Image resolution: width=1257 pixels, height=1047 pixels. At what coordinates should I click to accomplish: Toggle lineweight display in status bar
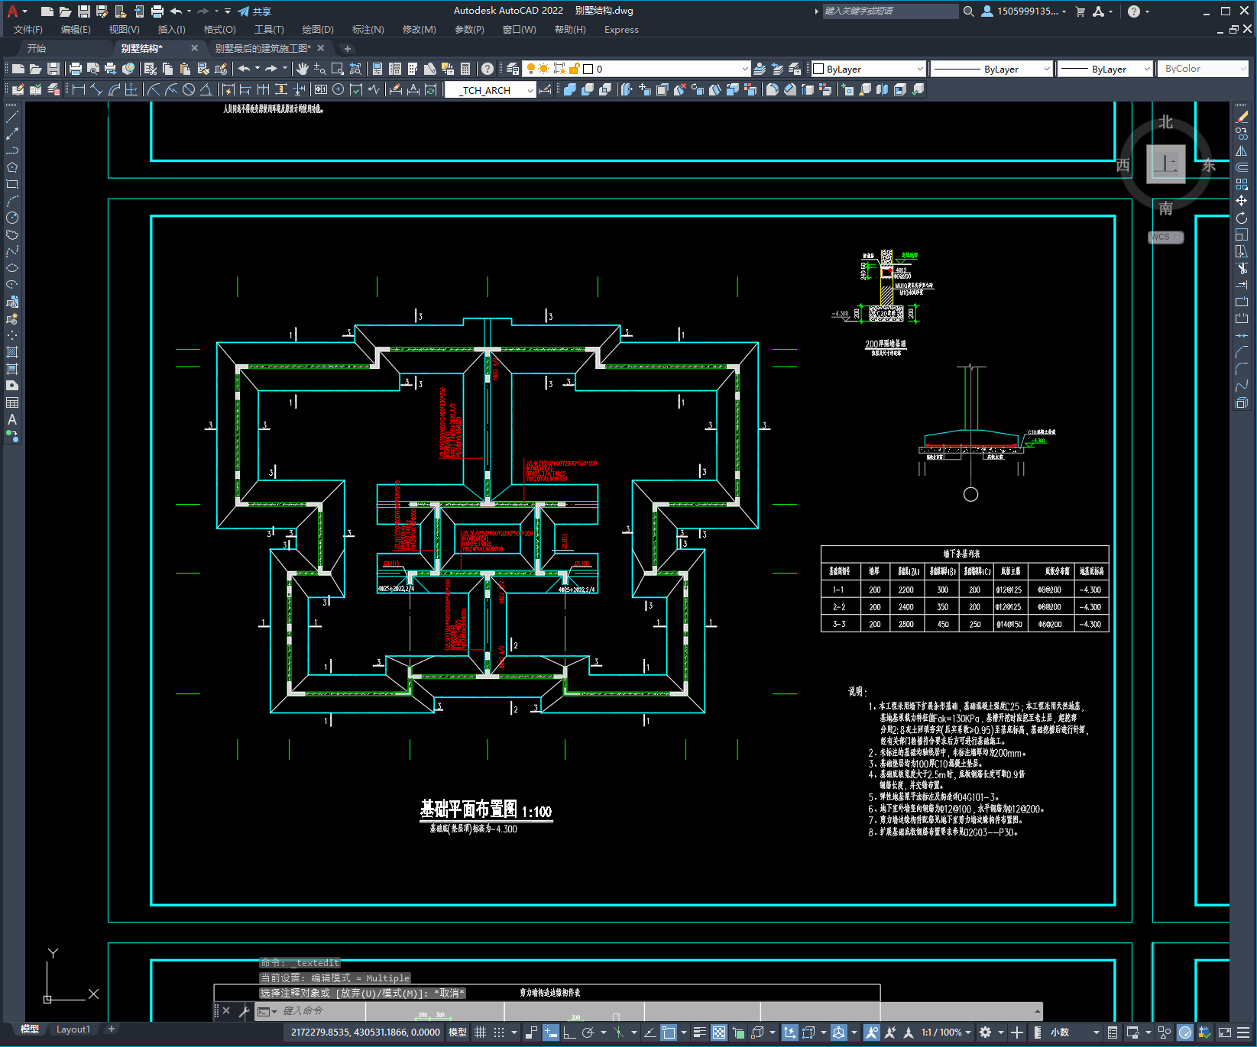pos(699,1032)
